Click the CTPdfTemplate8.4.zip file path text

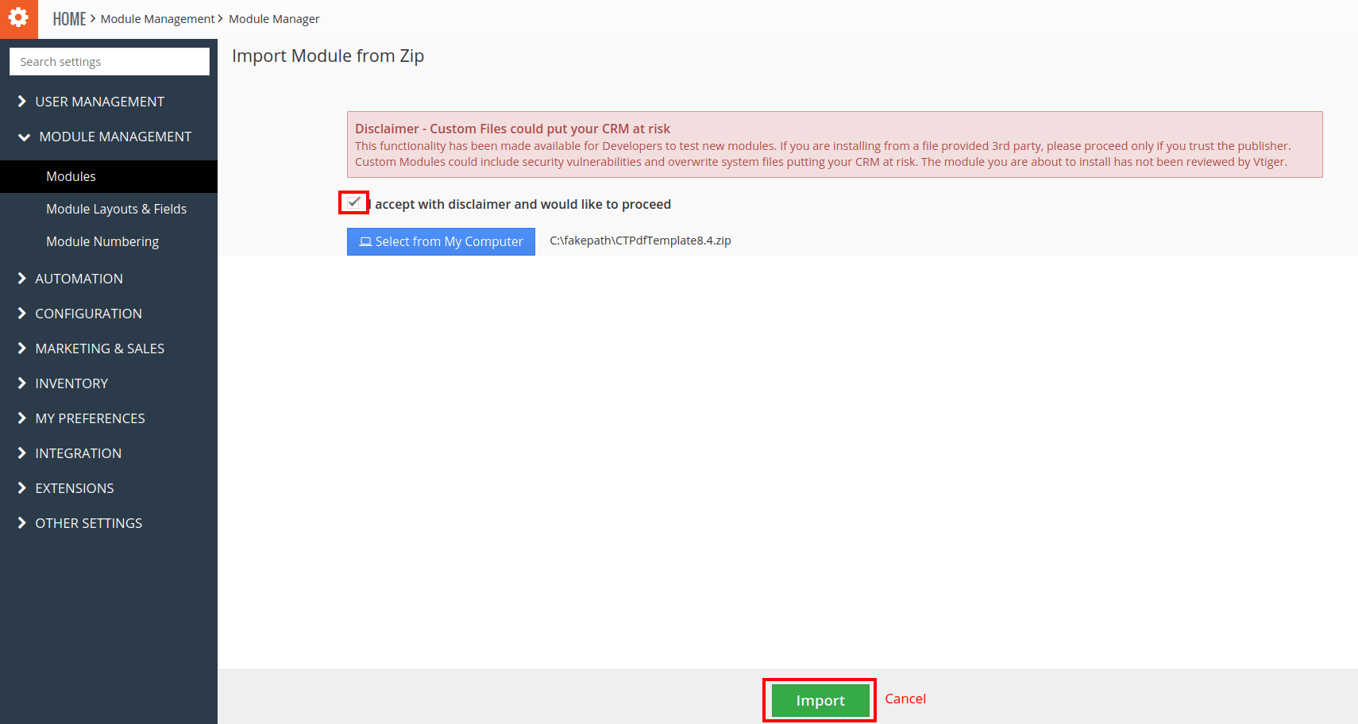click(640, 241)
